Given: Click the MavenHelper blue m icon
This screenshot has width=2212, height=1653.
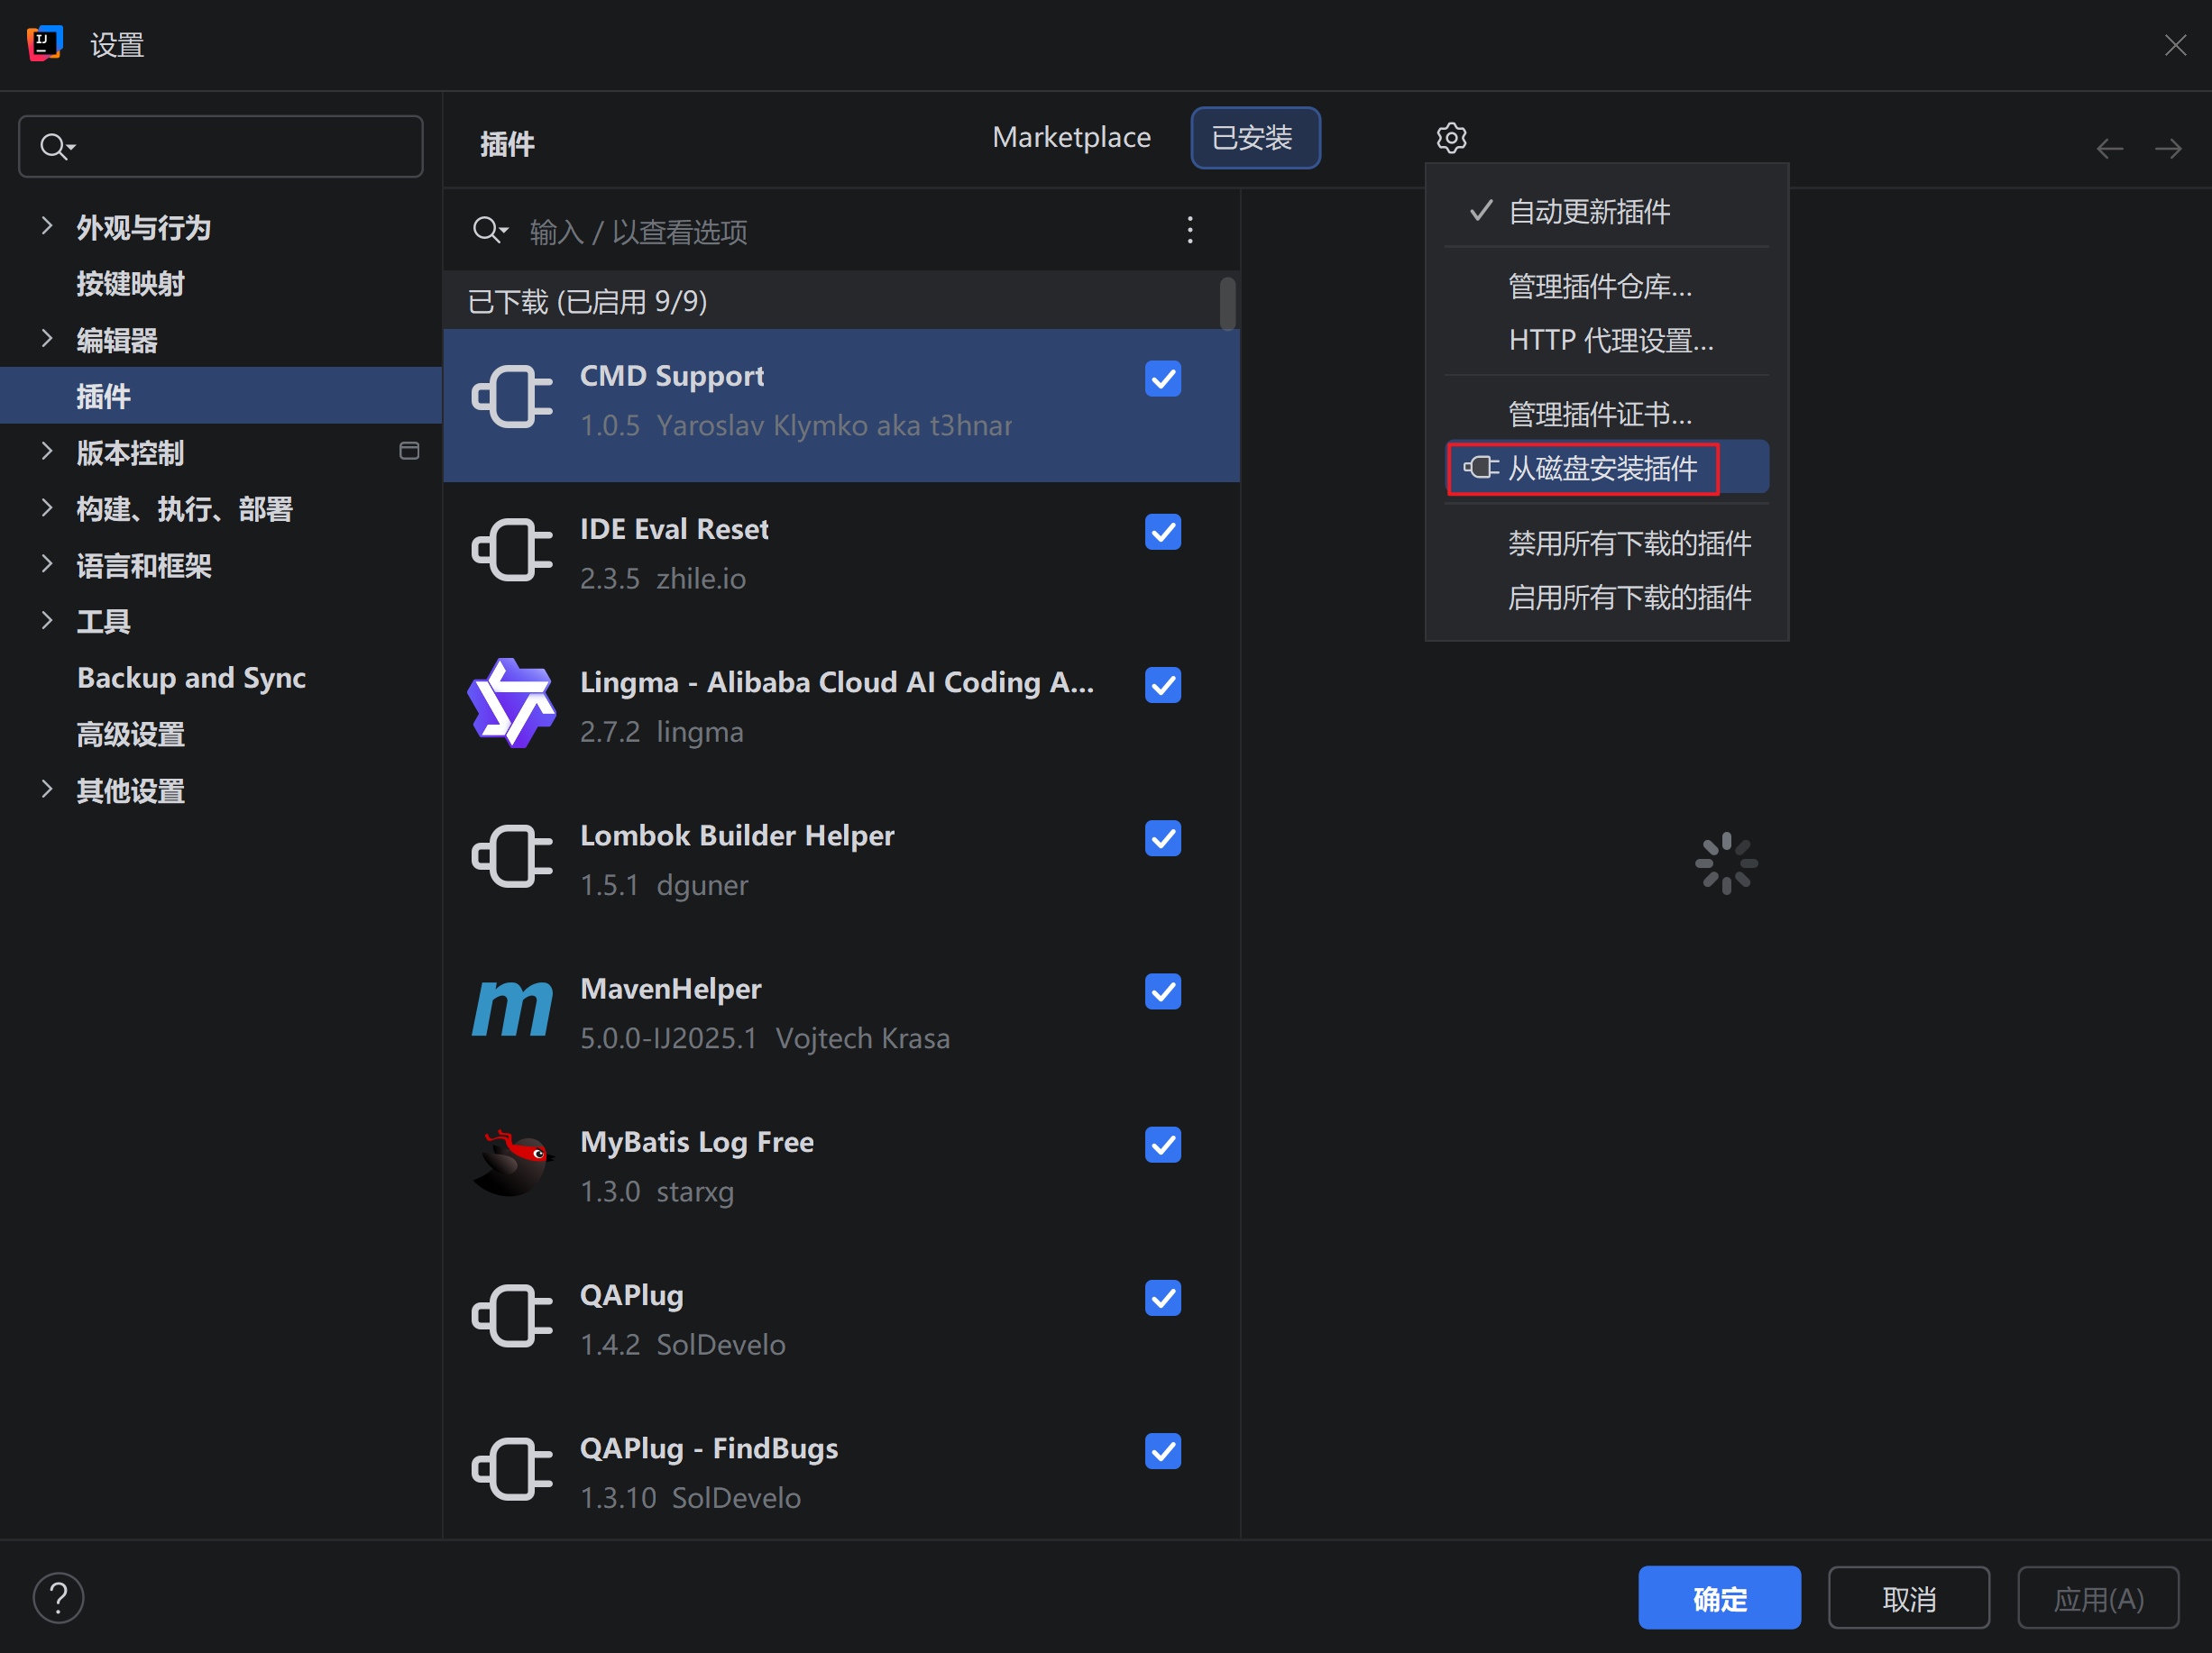Looking at the screenshot, I should point(511,1009).
